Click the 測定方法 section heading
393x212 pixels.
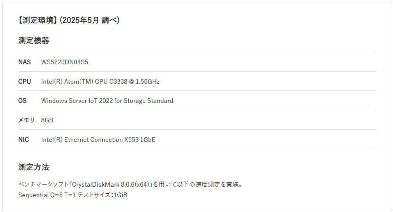coord(34,167)
